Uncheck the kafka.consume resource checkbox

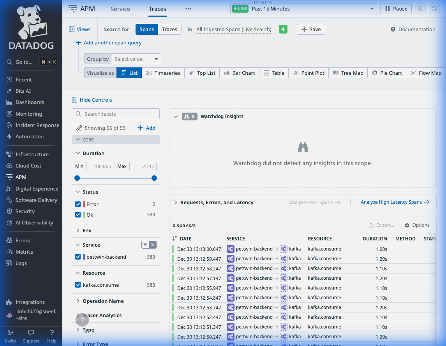78,285
